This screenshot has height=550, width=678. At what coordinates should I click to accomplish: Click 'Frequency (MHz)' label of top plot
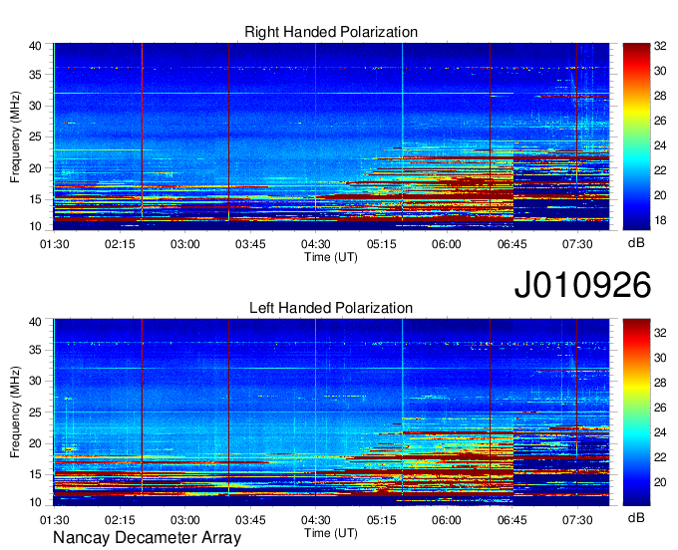pyautogui.click(x=15, y=137)
